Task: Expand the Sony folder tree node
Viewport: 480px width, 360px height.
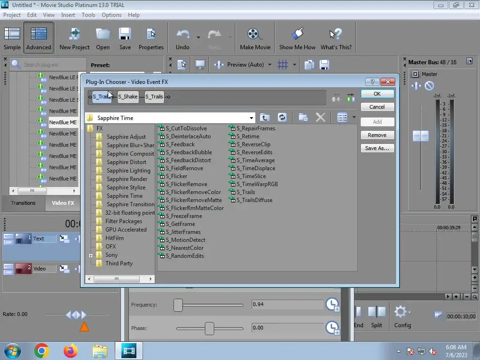Action: tap(90, 255)
